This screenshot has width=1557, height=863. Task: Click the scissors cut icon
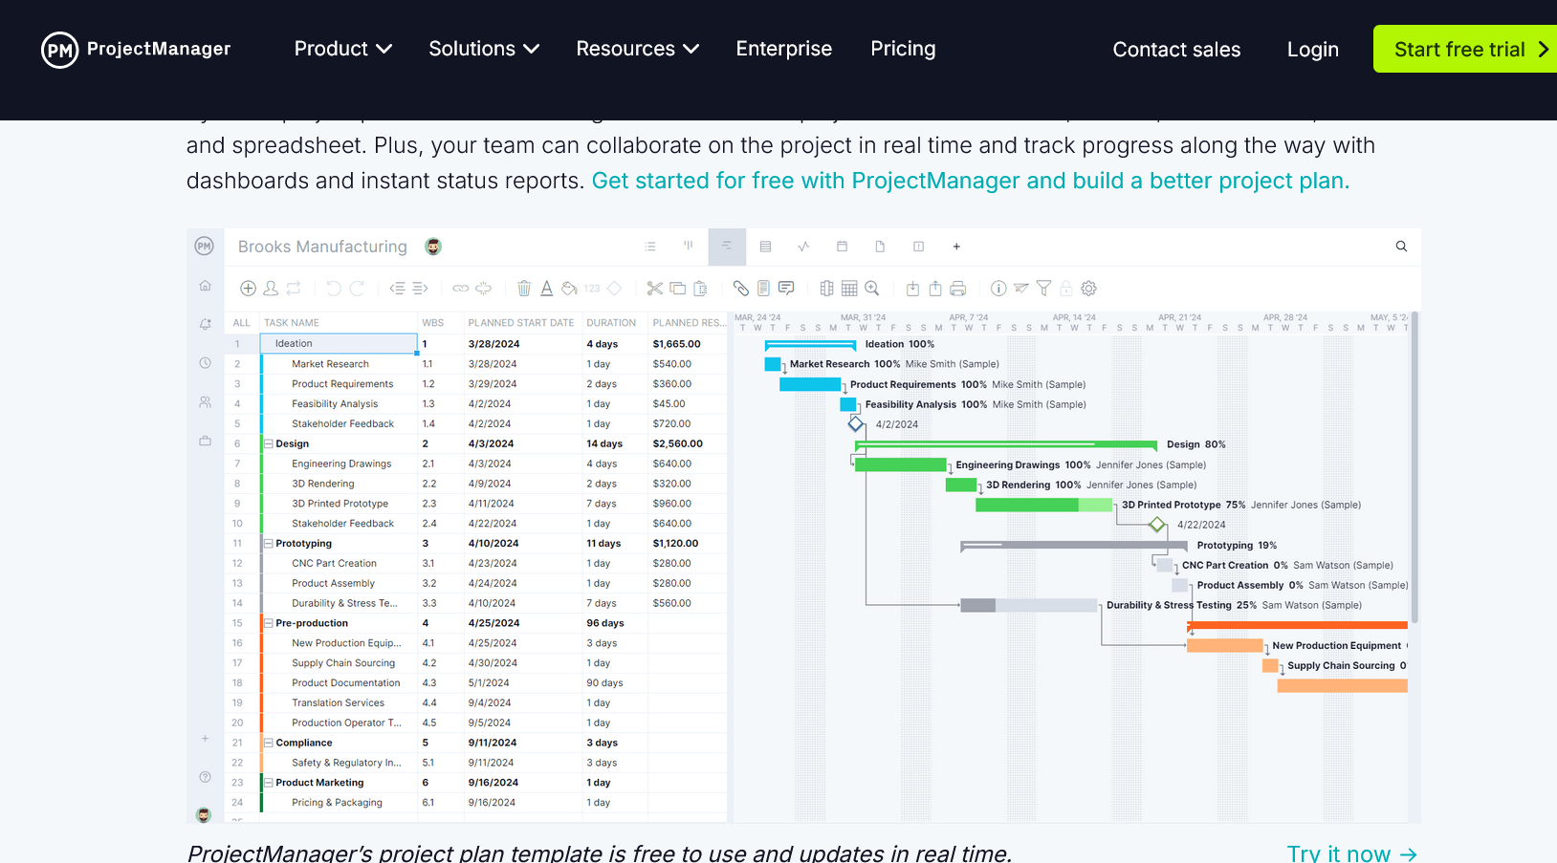pyautogui.click(x=655, y=289)
